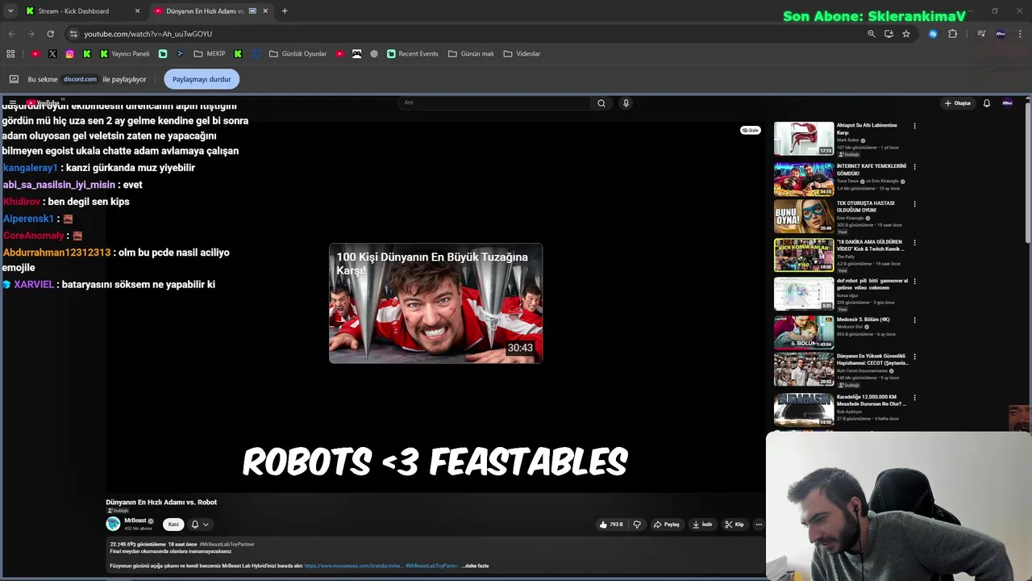Click the Klip scissors button

[x=734, y=525]
